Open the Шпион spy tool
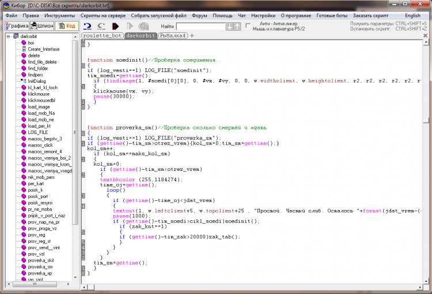This screenshot has height=294, width=432. click(41, 26)
